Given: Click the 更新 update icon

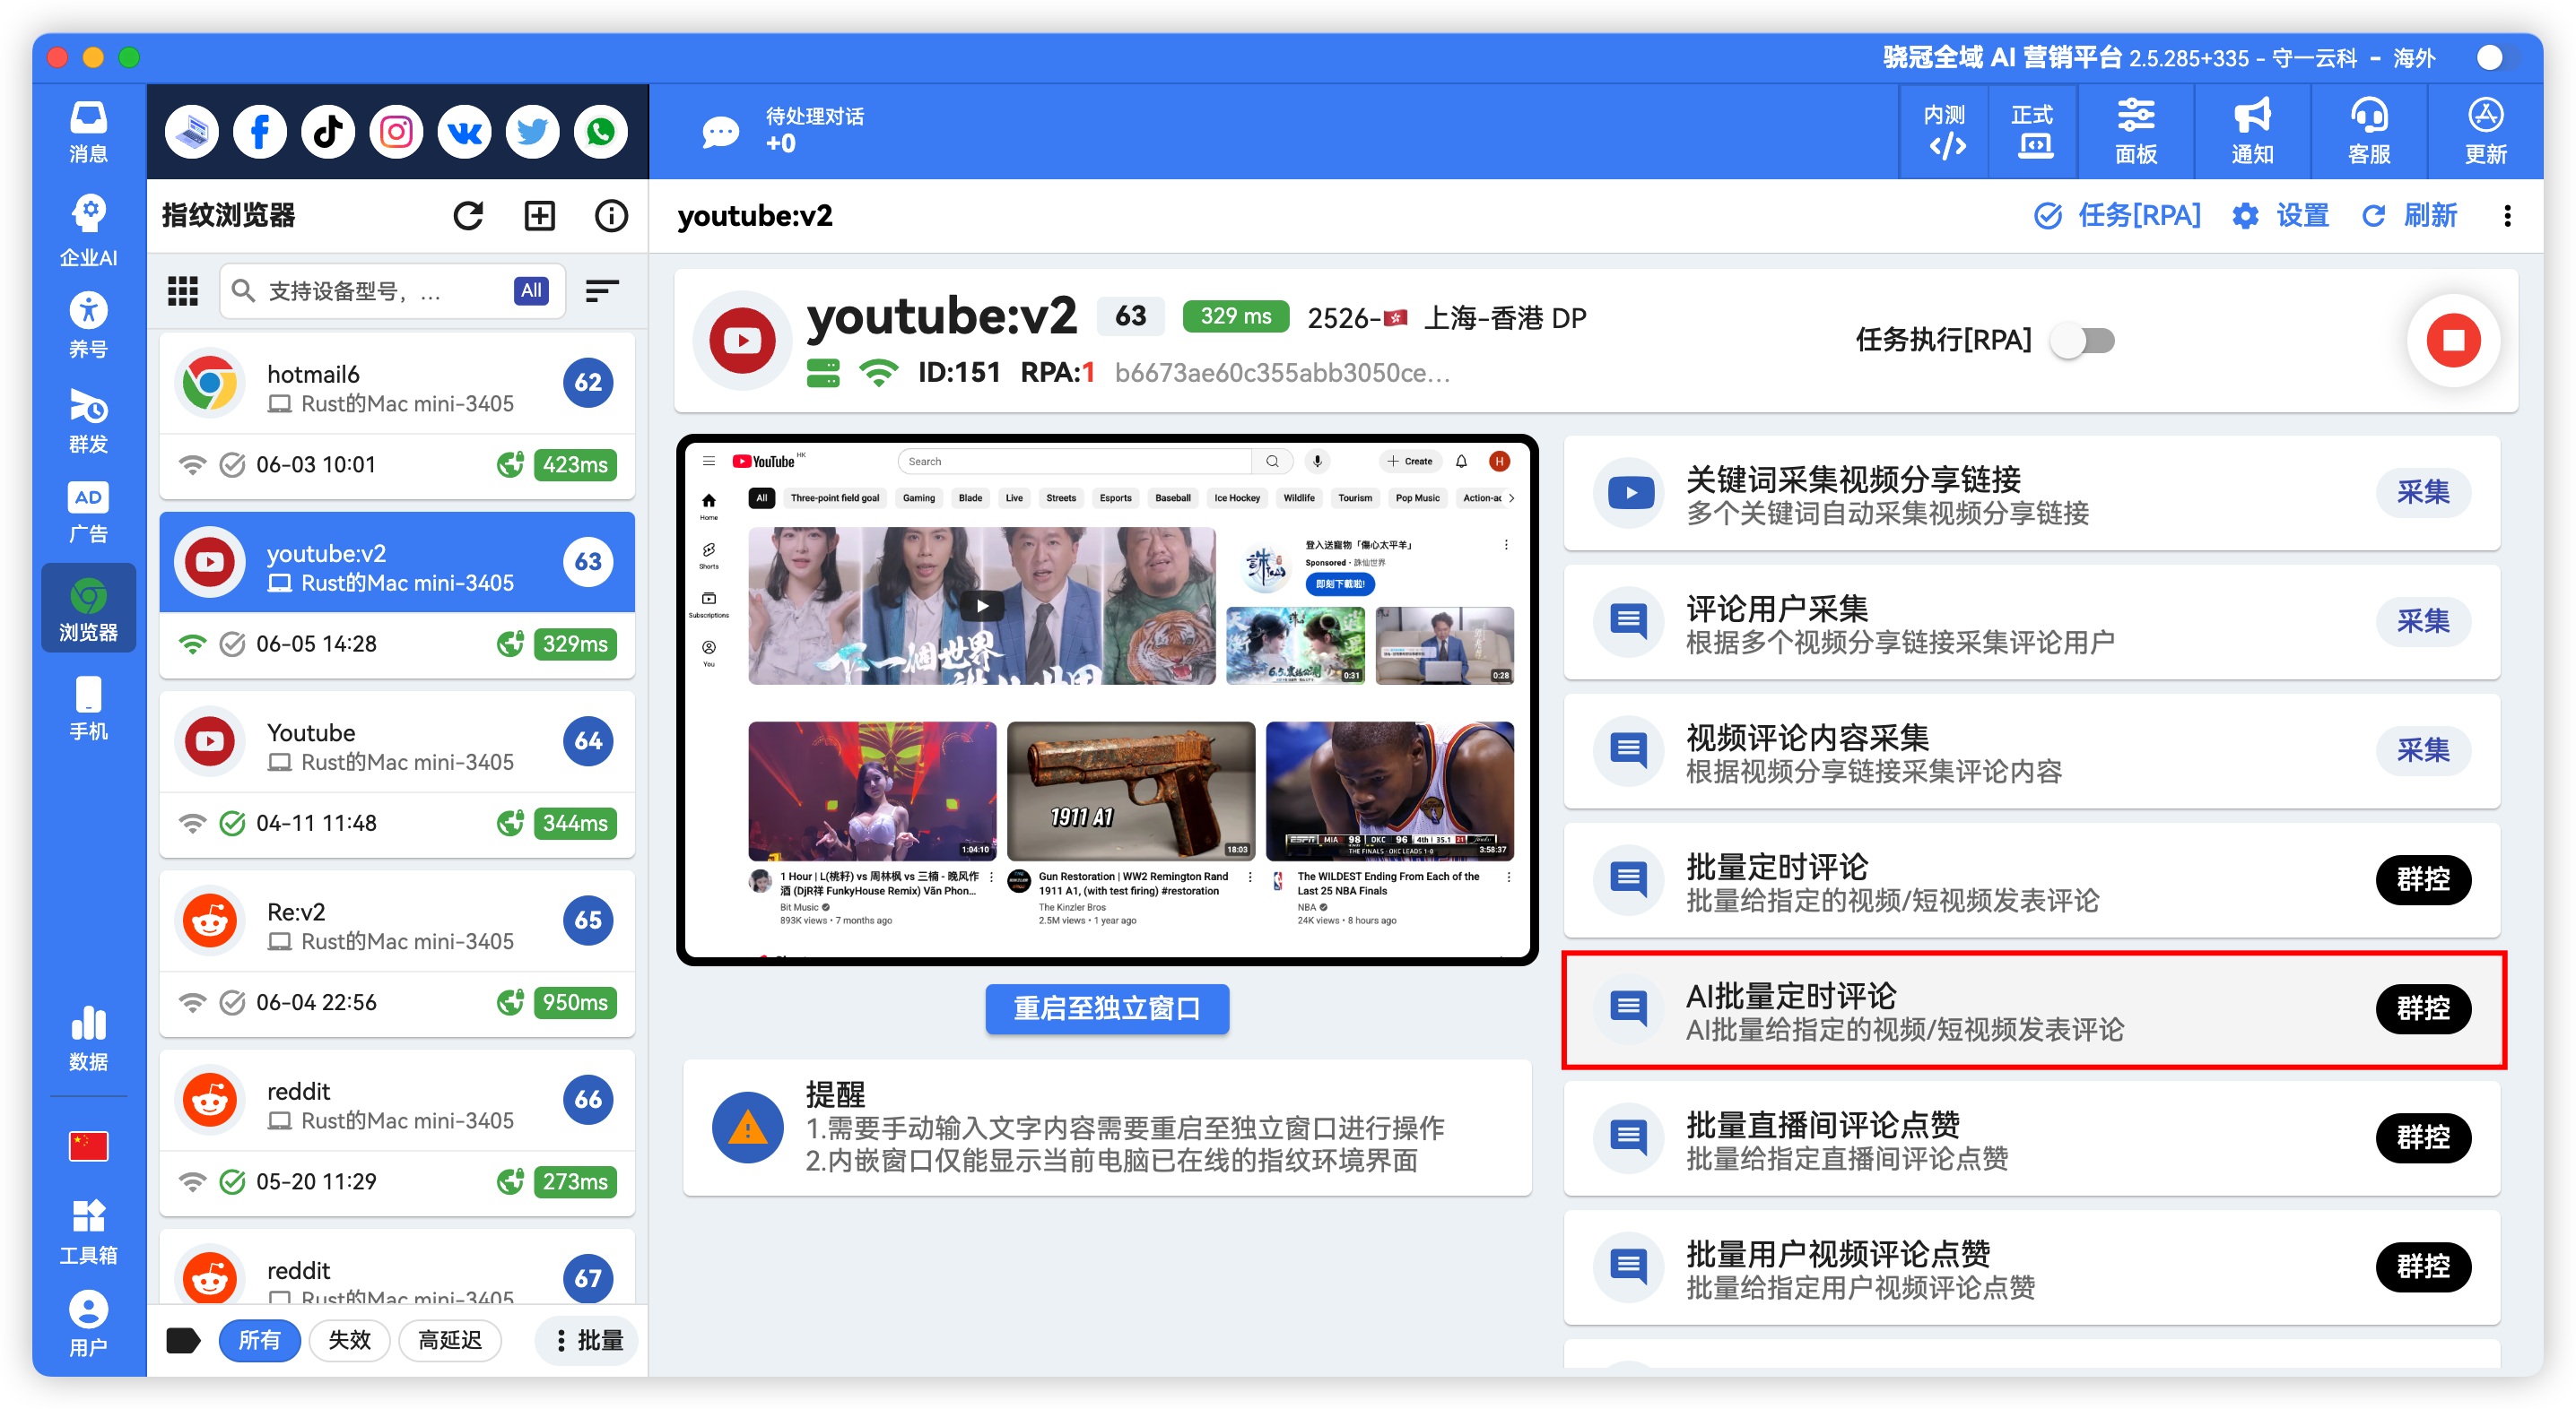Looking at the screenshot, I should click(x=2486, y=131).
